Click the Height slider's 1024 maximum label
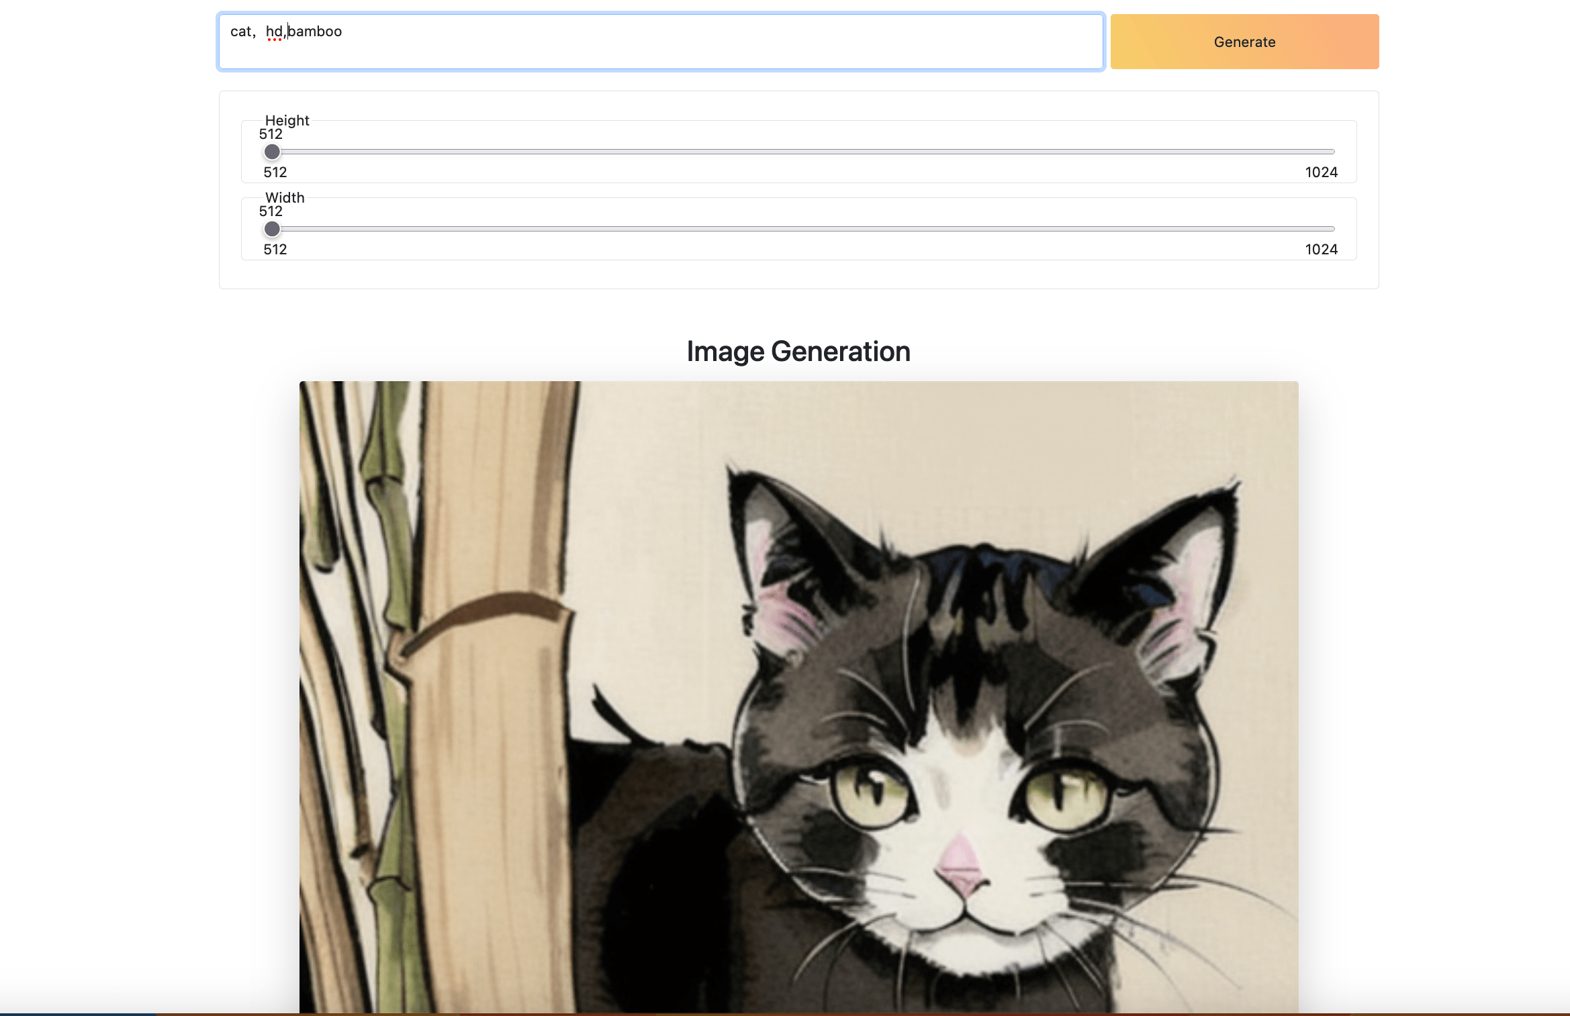The height and width of the screenshot is (1016, 1570). [x=1321, y=172]
